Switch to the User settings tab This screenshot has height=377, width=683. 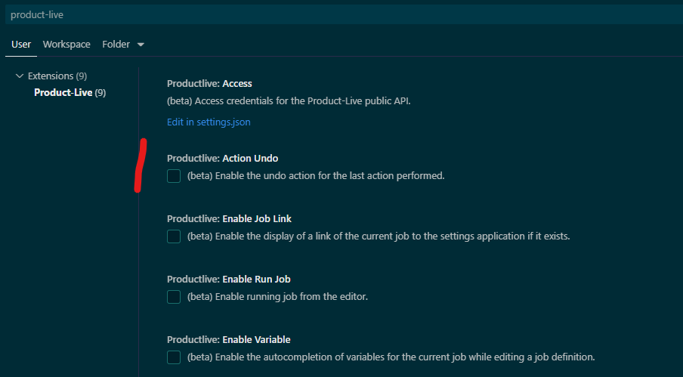pyautogui.click(x=21, y=45)
